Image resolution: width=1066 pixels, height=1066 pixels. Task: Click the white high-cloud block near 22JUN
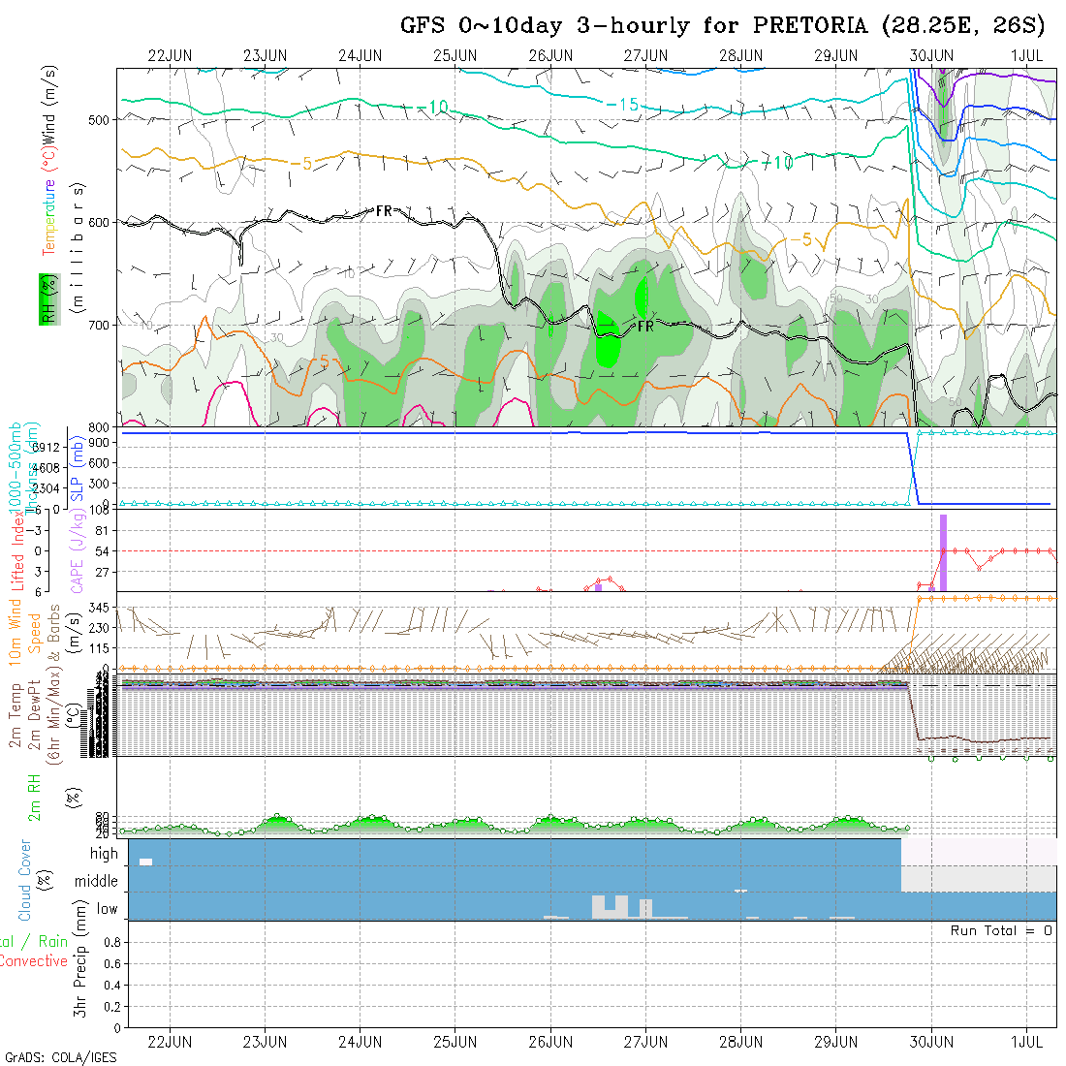click(x=146, y=862)
